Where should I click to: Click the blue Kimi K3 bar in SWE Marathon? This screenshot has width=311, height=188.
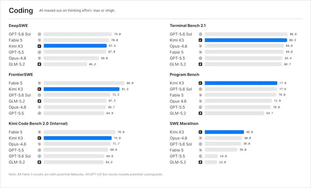click(224, 132)
